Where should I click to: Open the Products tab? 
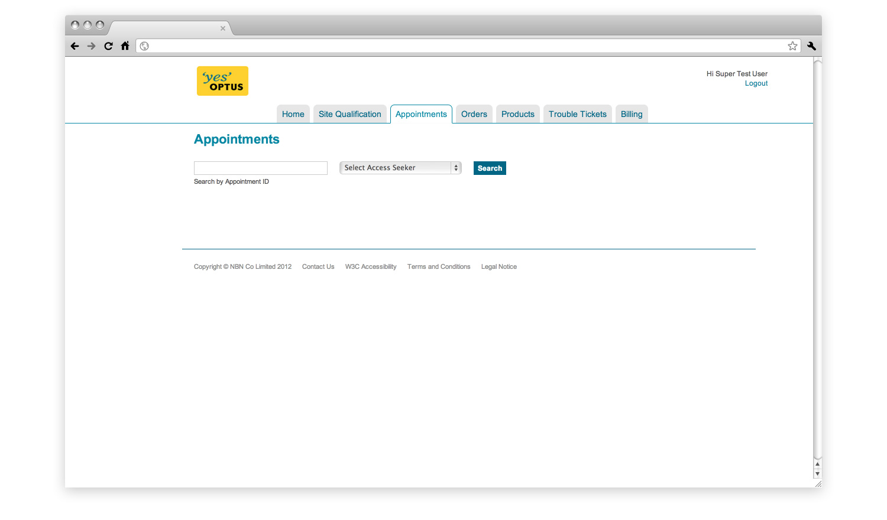[518, 114]
